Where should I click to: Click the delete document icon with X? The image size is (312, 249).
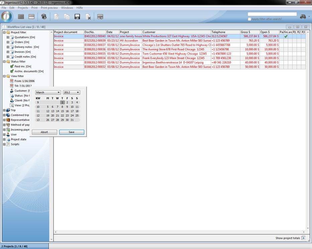(x=88, y=17)
